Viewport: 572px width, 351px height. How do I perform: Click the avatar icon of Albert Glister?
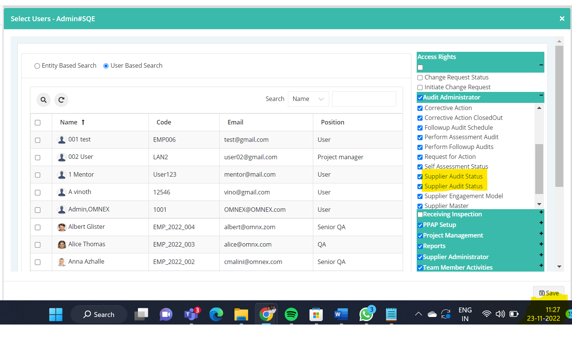[62, 227]
